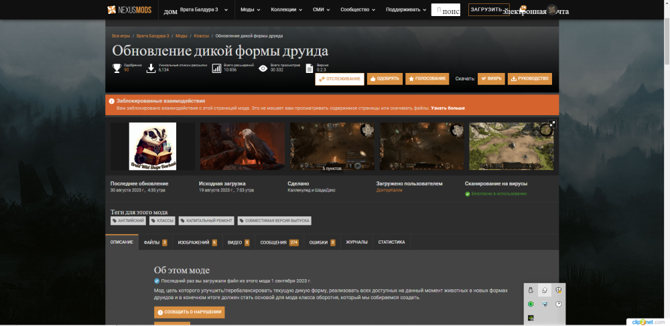Screen dimensions: 670x326
Task: Open the Врата Балдура 3 game dropdown in navbar
Action: (x=204, y=10)
